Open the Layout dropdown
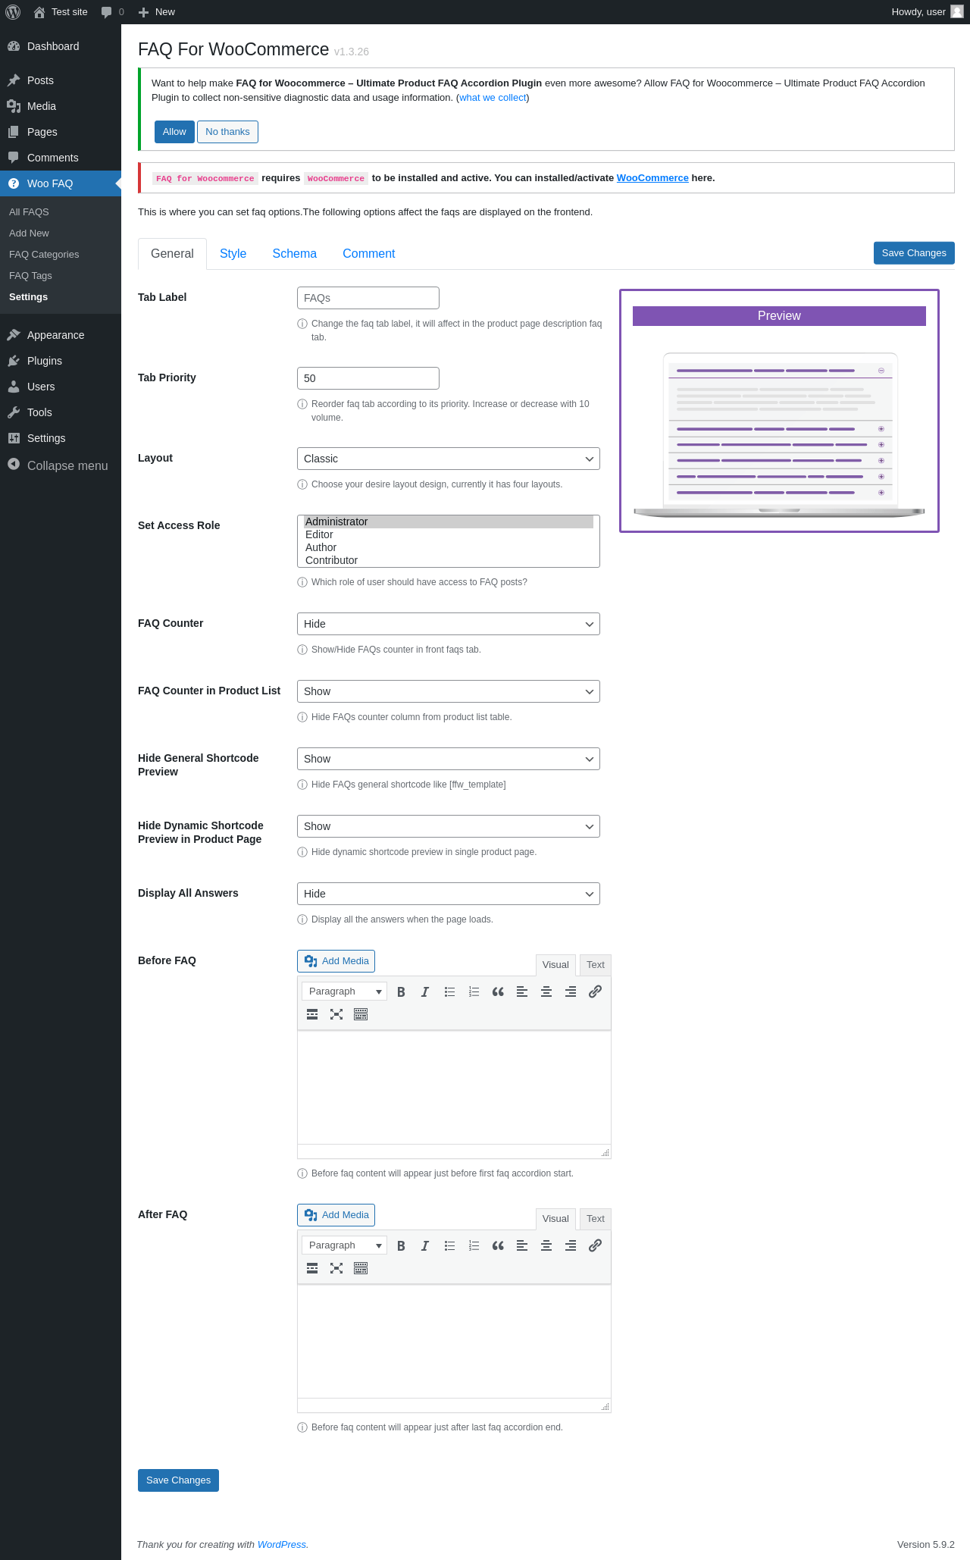970x1560 pixels. point(449,459)
